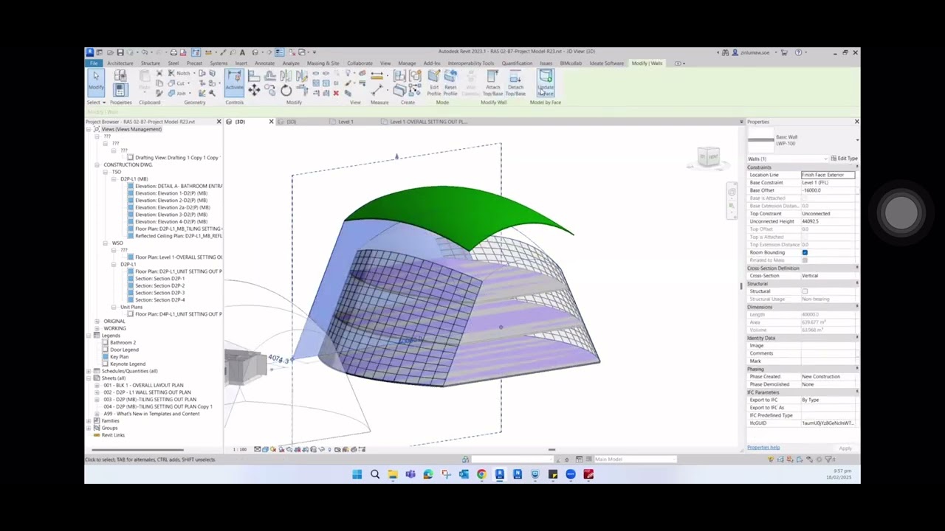
Task: Save project from quick access toolbar
Action: [120, 52]
